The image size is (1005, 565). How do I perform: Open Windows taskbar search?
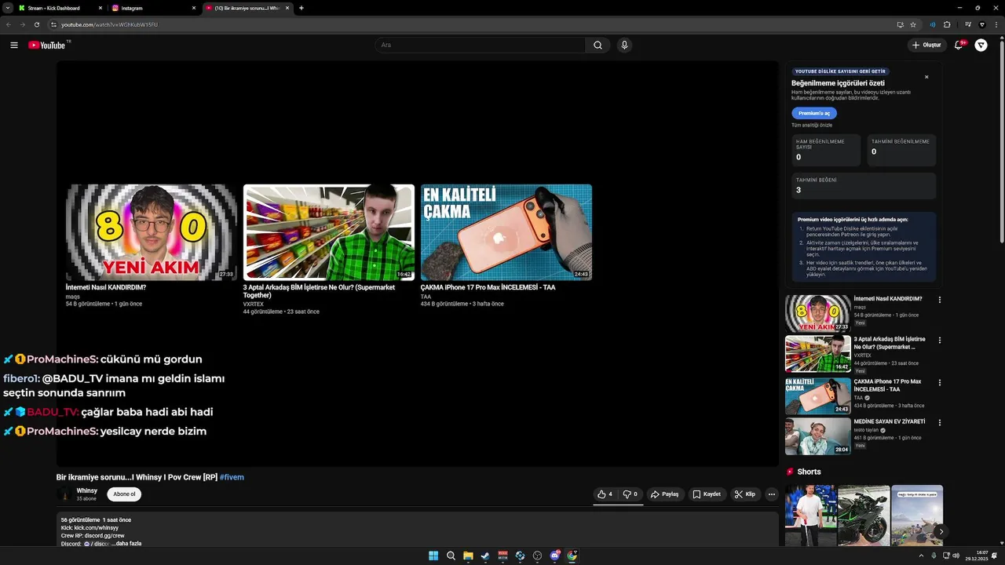click(451, 556)
